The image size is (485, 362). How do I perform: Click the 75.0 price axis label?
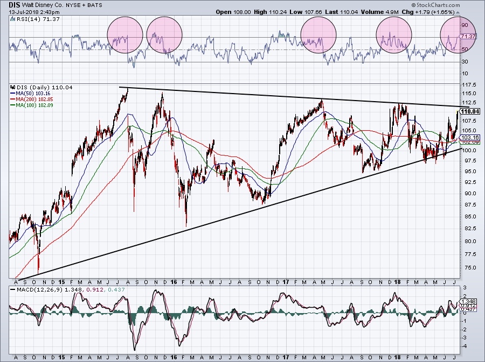pos(469,268)
